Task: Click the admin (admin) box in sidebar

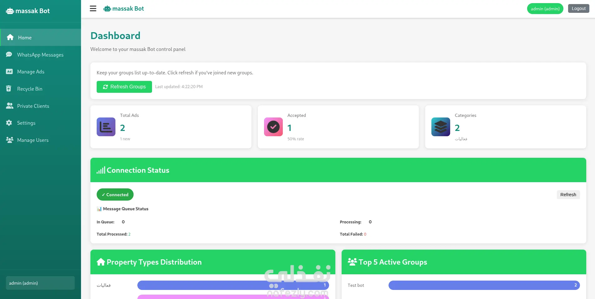Action: click(40, 283)
